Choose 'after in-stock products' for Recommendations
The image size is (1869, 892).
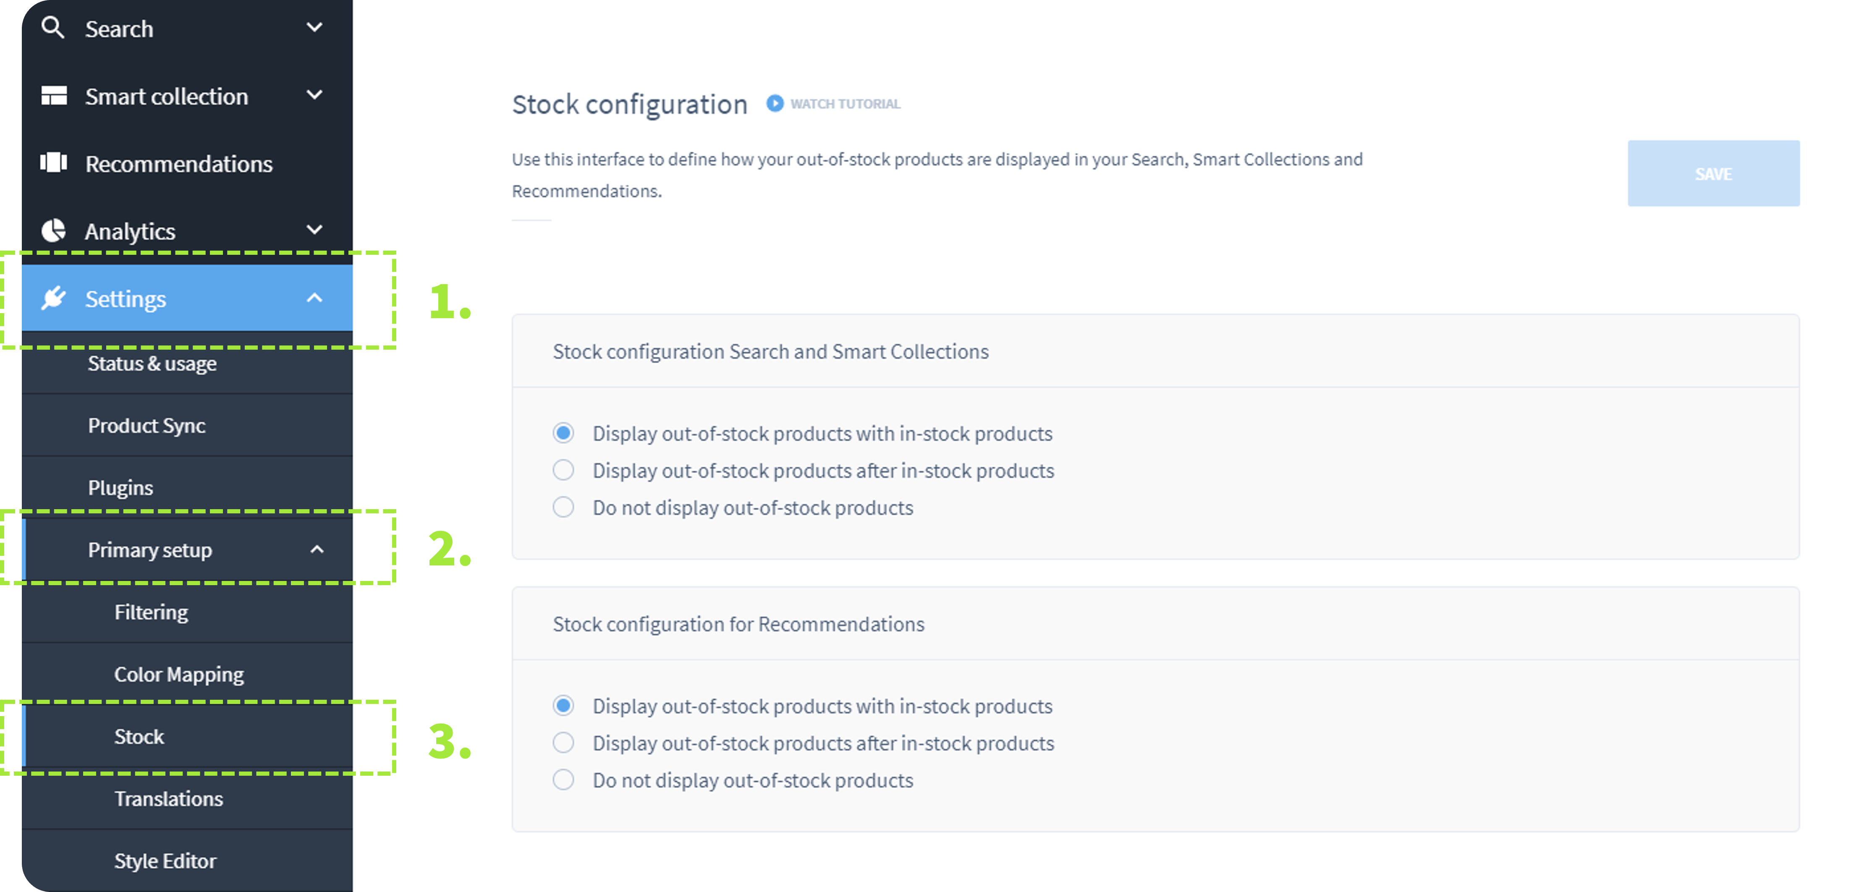tap(563, 743)
